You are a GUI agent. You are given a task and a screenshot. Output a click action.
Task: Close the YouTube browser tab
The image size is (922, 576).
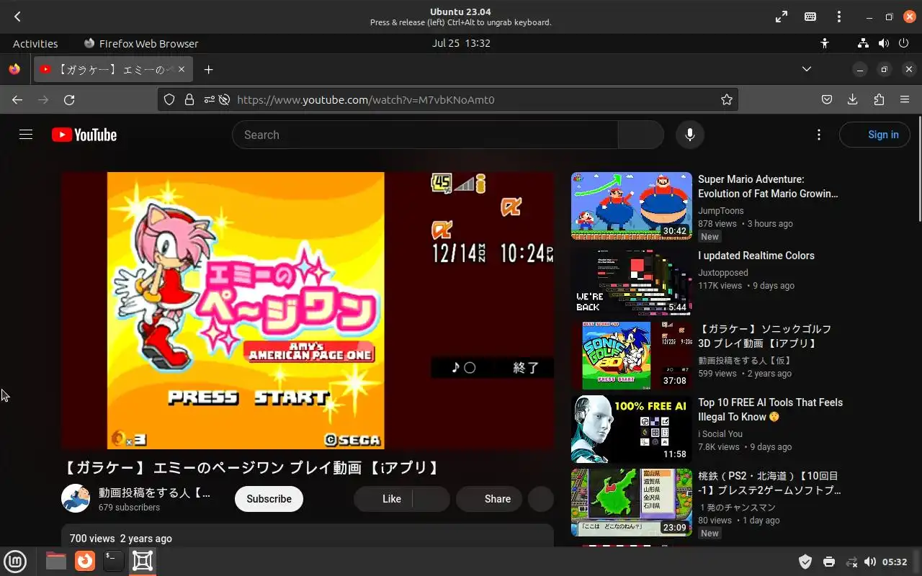point(182,70)
